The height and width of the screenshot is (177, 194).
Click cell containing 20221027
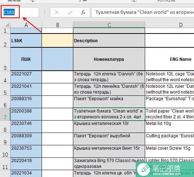pyautogui.click(x=26, y=77)
